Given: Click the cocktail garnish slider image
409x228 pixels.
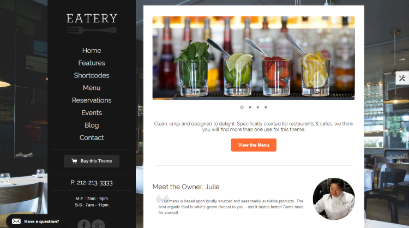Looking at the screenshot, I should (254, 58).
